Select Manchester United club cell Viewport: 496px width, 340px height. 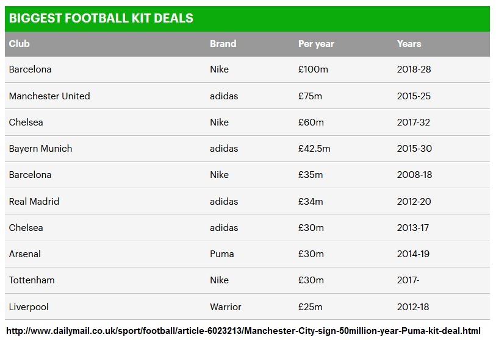coord(49,96)
